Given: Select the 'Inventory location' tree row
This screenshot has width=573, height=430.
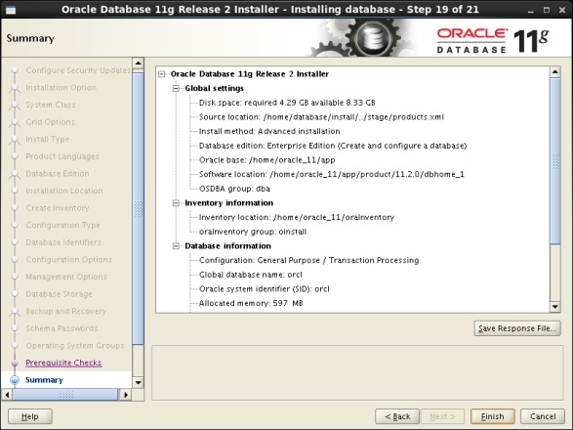Looking at the screenshot, I should click(297, 217).
